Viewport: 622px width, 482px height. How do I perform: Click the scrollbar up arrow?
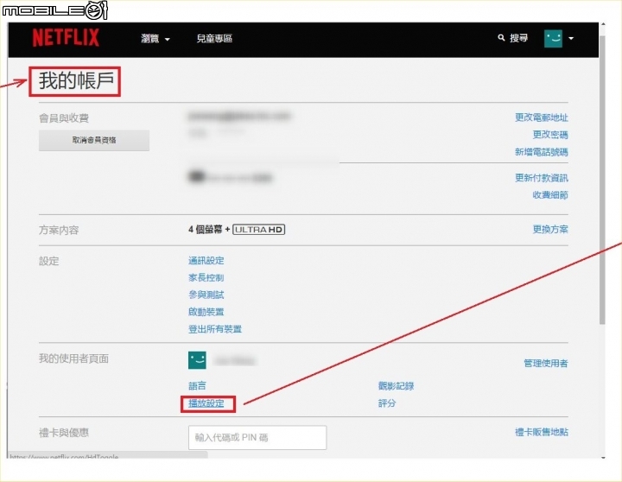pos(603,24)
